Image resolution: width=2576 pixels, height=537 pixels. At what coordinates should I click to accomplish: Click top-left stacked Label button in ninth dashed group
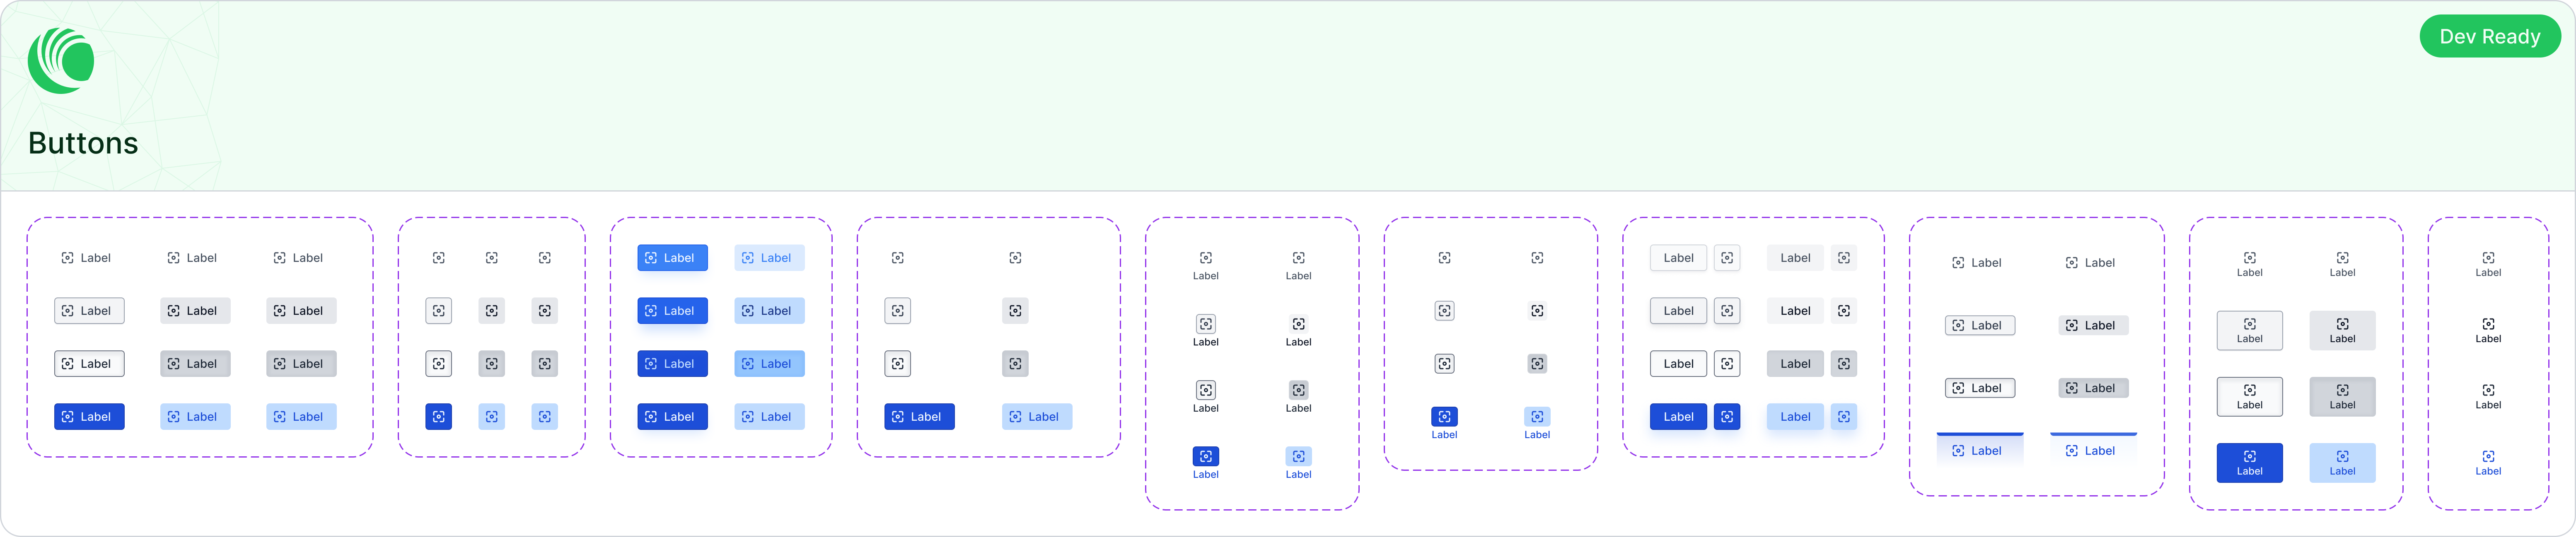(x=2249, y=264)
